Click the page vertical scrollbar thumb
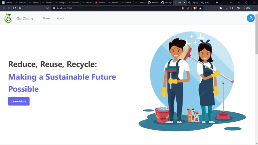The height and width of the screenshot is (145, 258). click(256, 34)
